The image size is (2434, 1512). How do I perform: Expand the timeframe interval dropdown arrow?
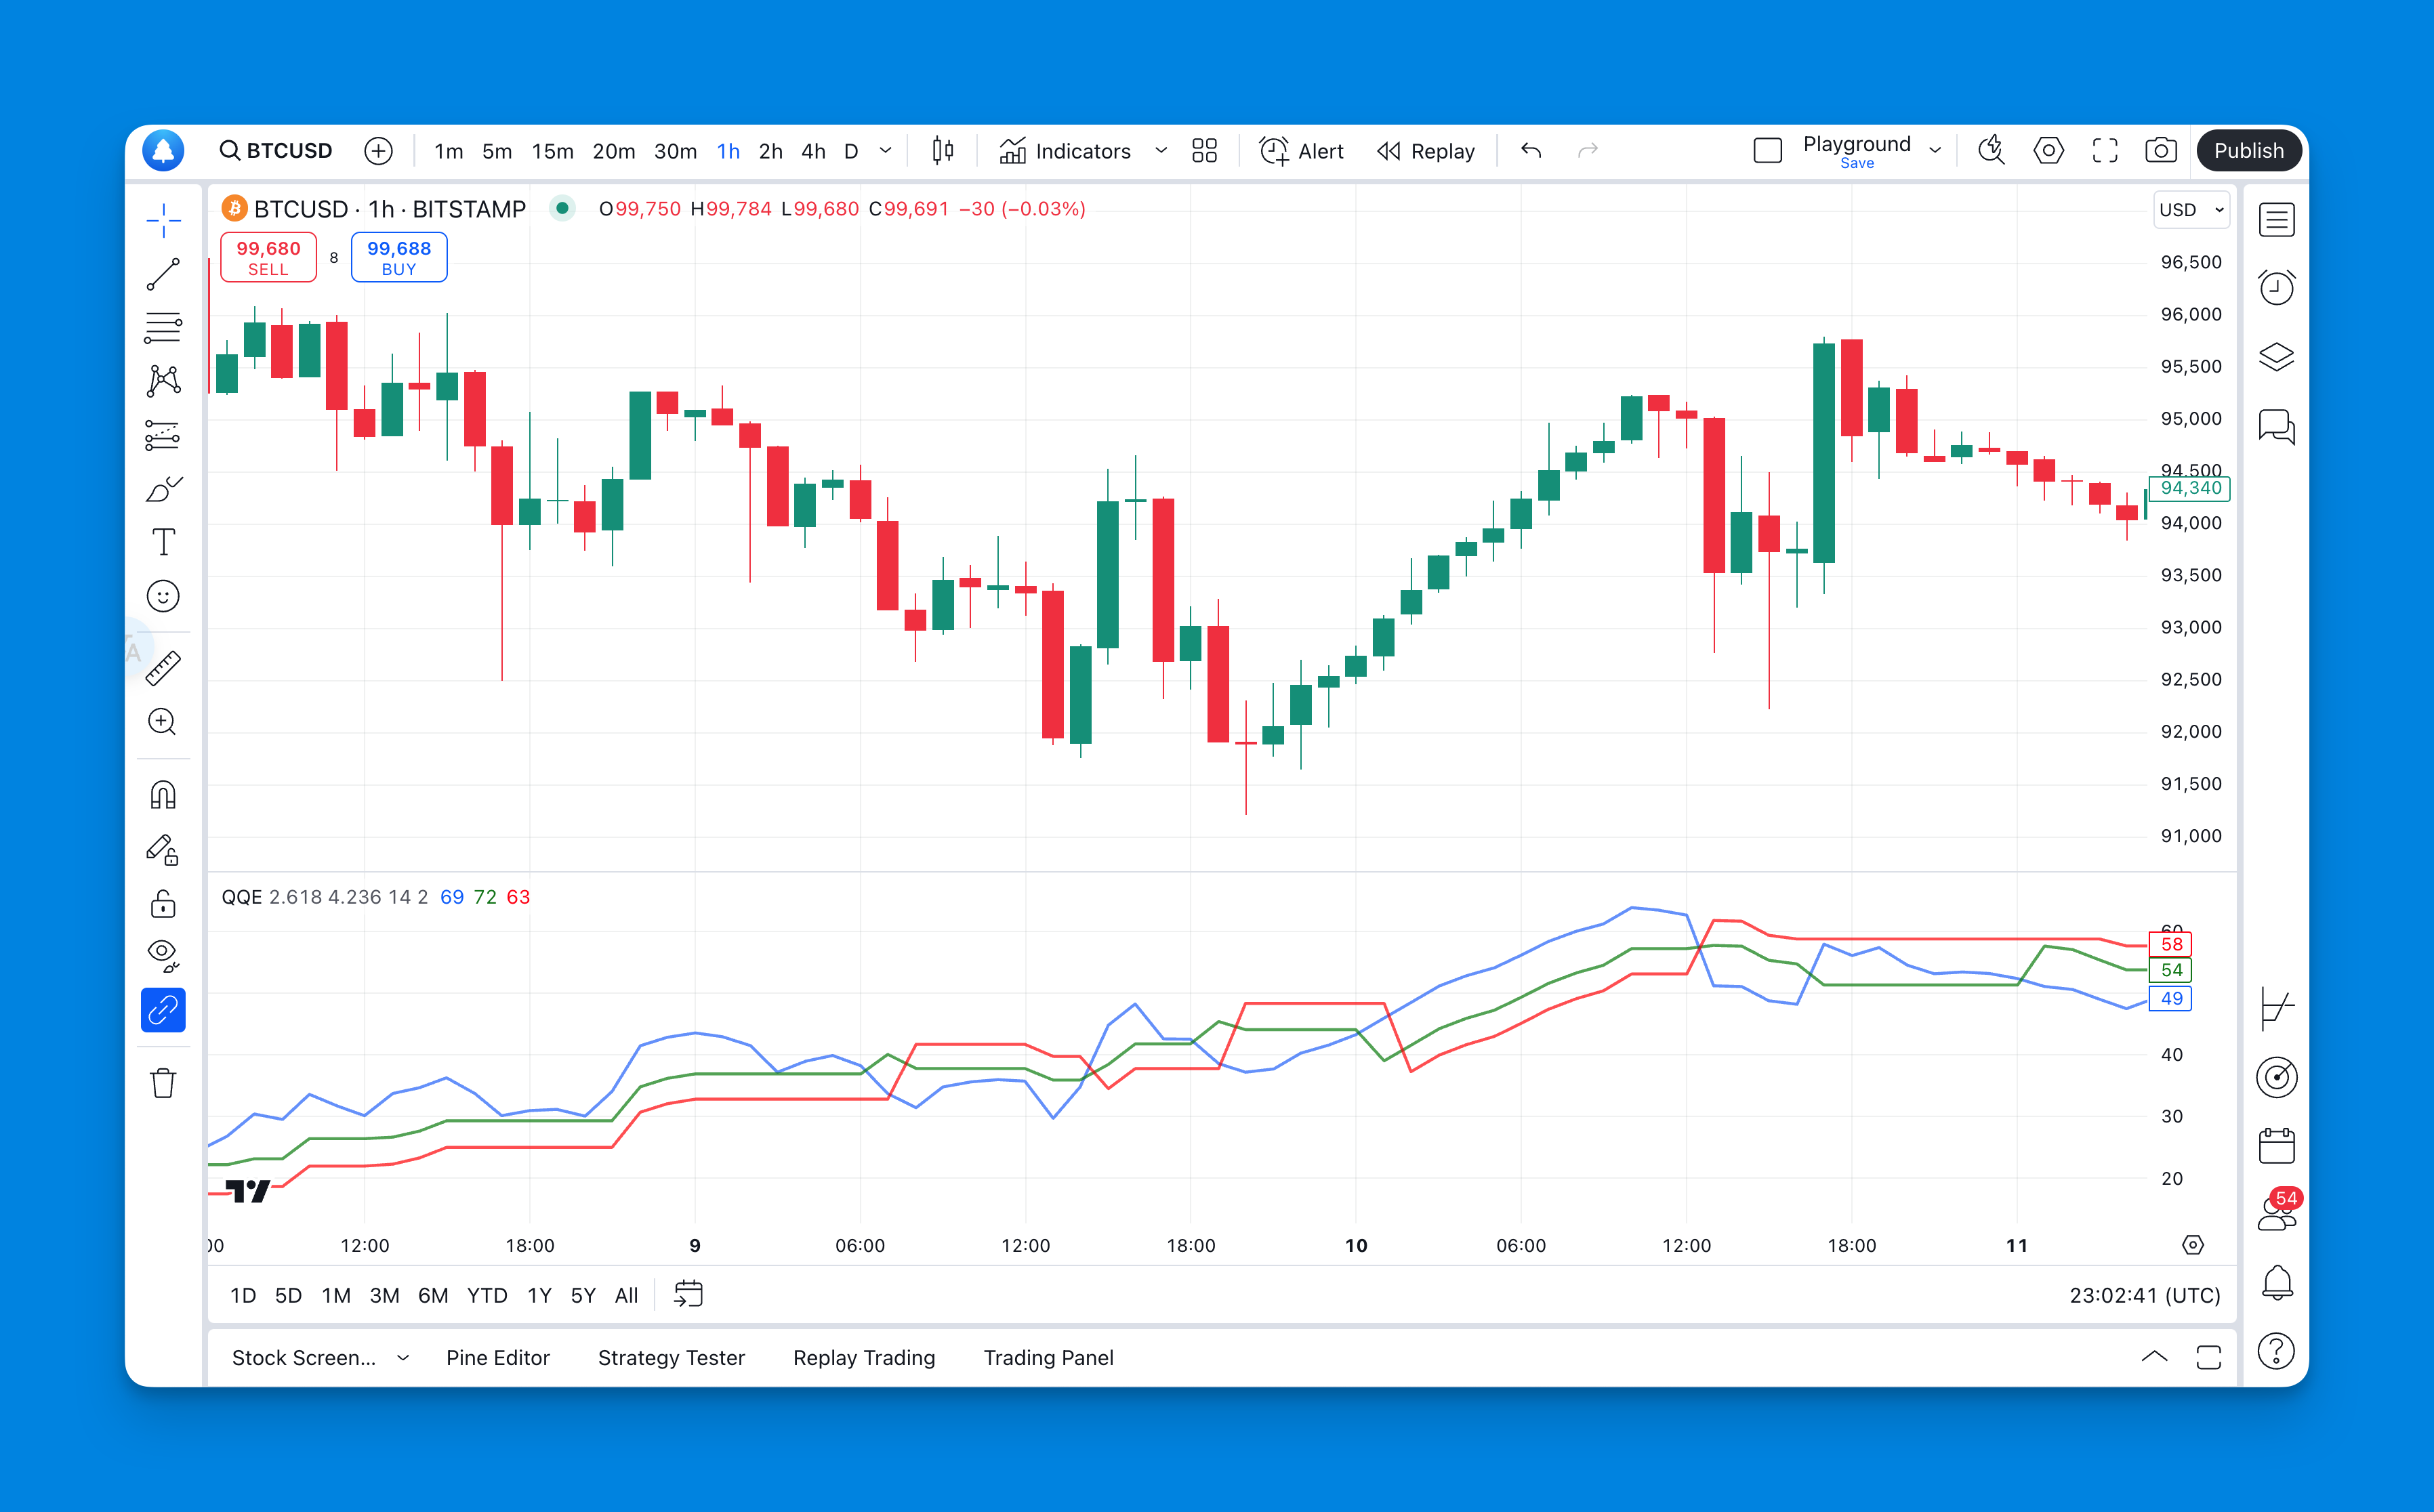(886, 151)
